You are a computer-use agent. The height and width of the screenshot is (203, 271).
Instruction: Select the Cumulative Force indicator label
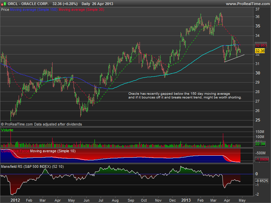[15, 151]
